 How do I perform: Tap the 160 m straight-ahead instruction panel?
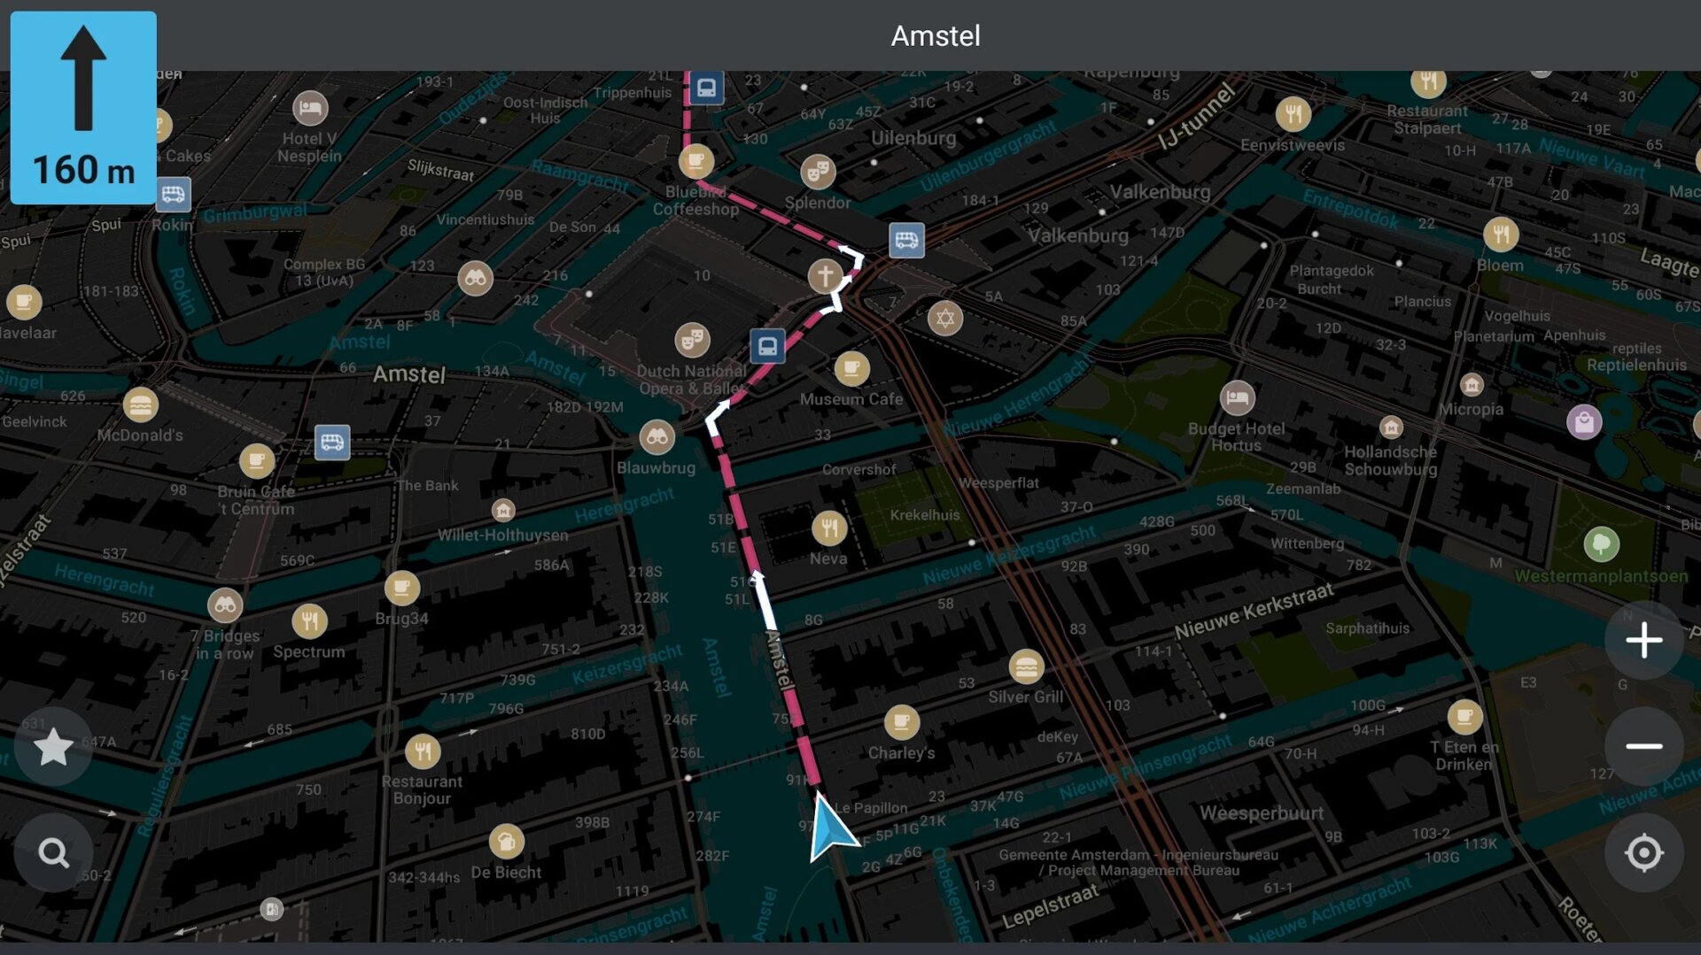click(83, 107)
